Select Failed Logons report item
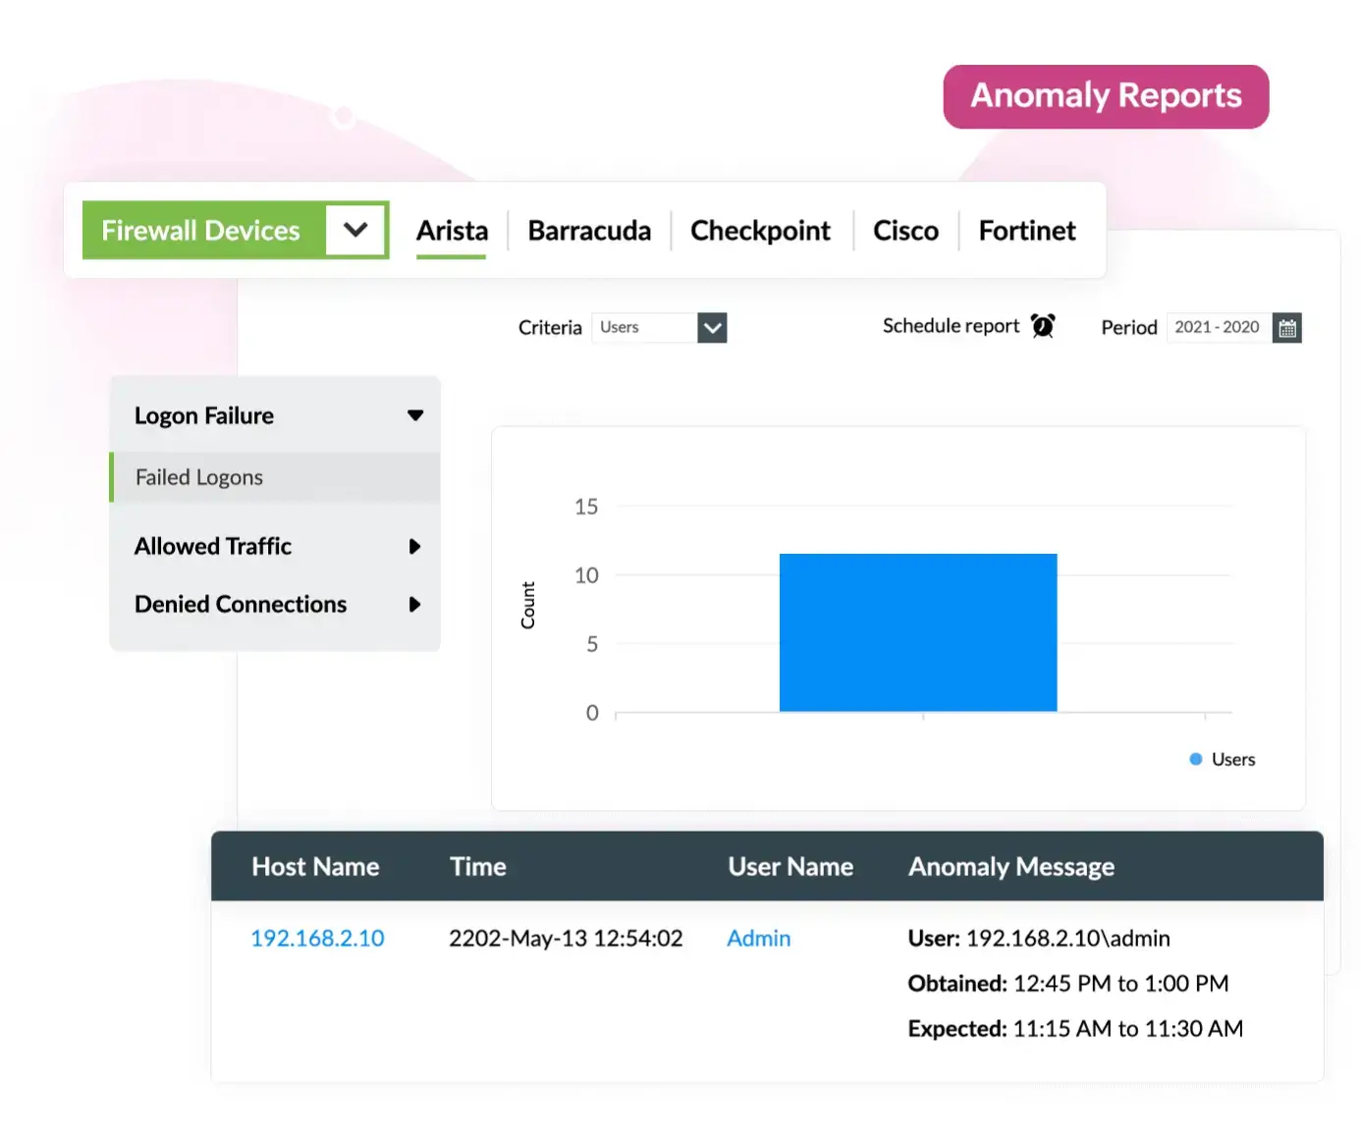The width and height of the screenshot is (1361, 1135). pyautogui.click(x=275, y=477)
